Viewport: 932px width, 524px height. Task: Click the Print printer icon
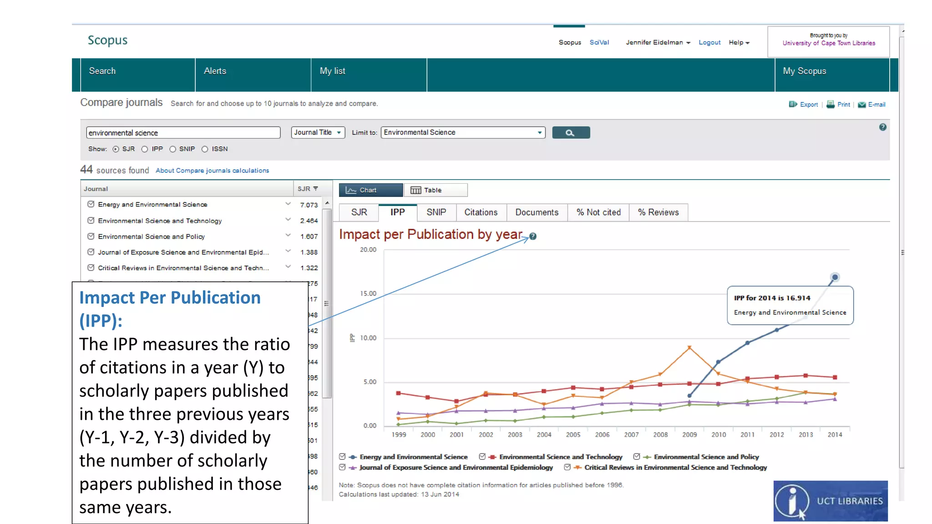[x=831, y=104]
